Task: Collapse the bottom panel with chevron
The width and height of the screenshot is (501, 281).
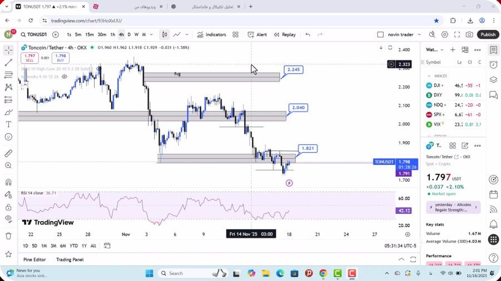Action: 402,259
